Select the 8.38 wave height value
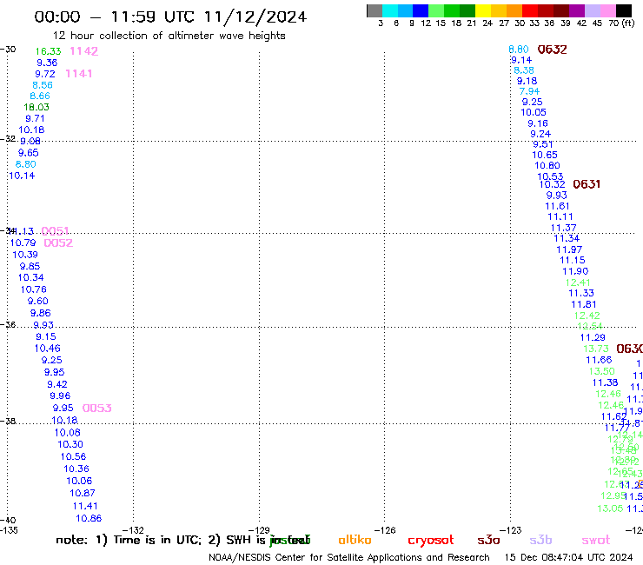 coord(524,70)
